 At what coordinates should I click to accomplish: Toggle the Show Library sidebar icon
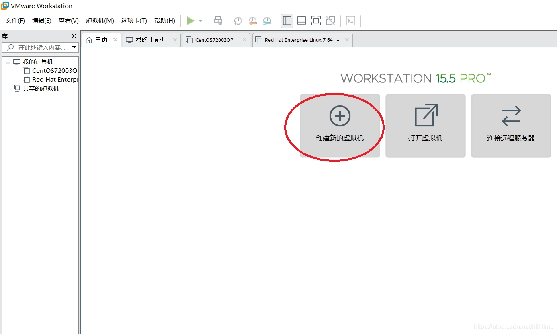pyautogui.click(x=287, y=21)
